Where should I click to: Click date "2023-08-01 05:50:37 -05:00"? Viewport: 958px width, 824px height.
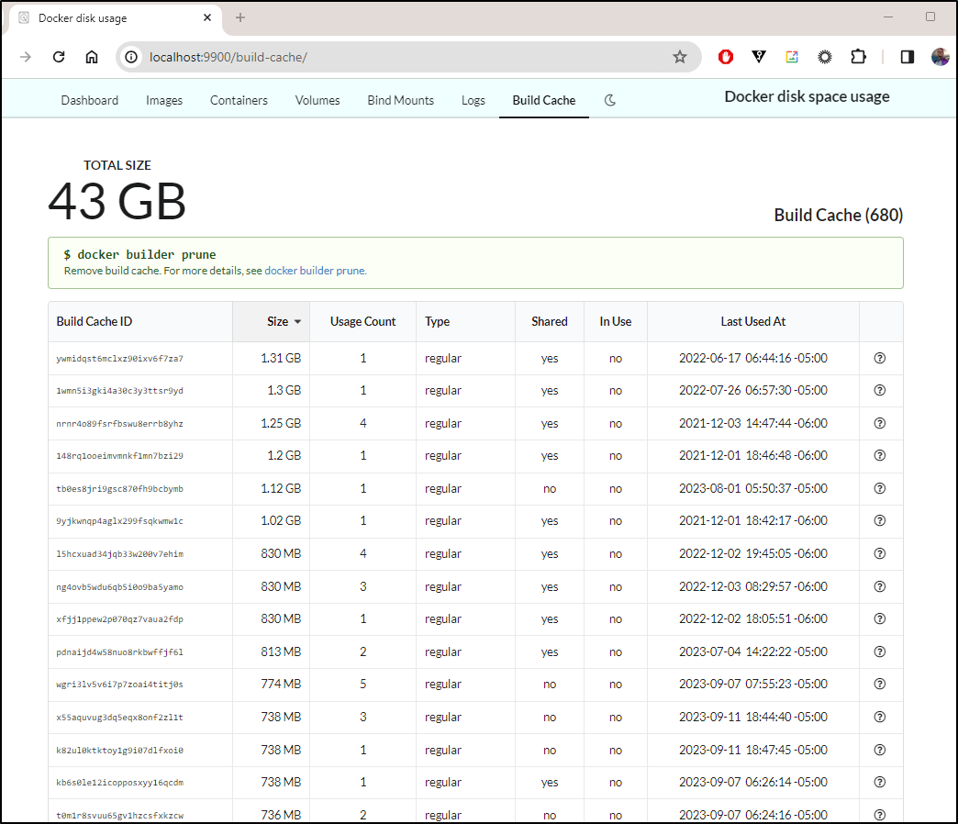[x=753, y=489]
